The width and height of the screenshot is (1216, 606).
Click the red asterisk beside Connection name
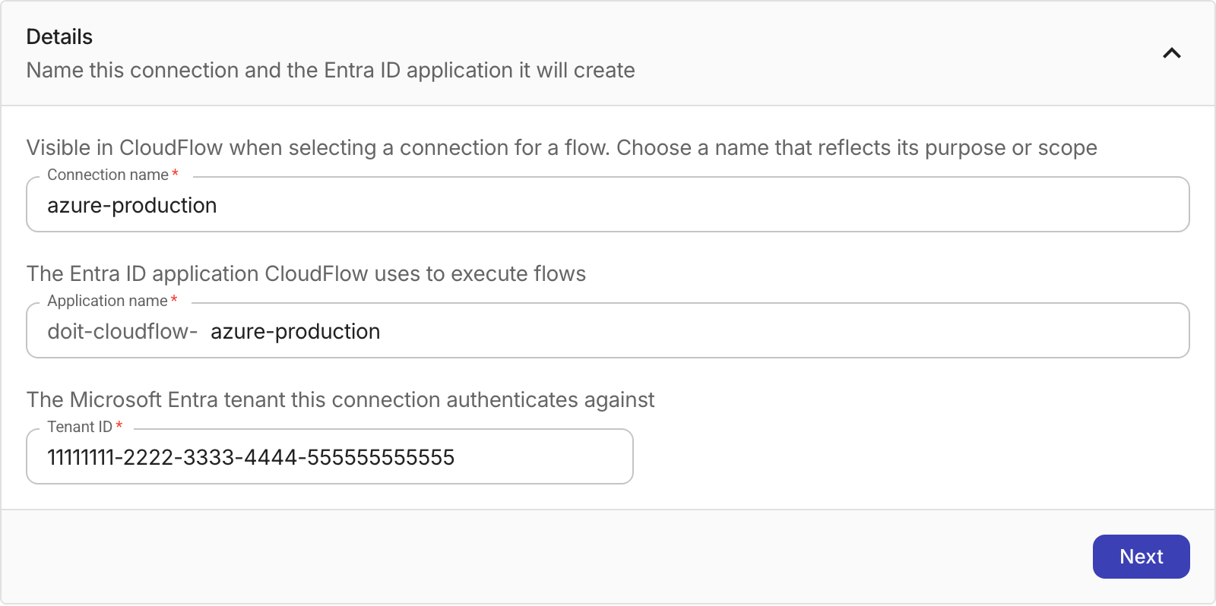click(x=176, y=174)
